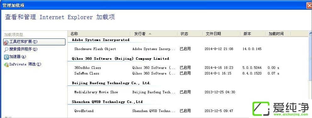
Task: Click the Accelerators icon (加速器)
Action: [6, 57]
